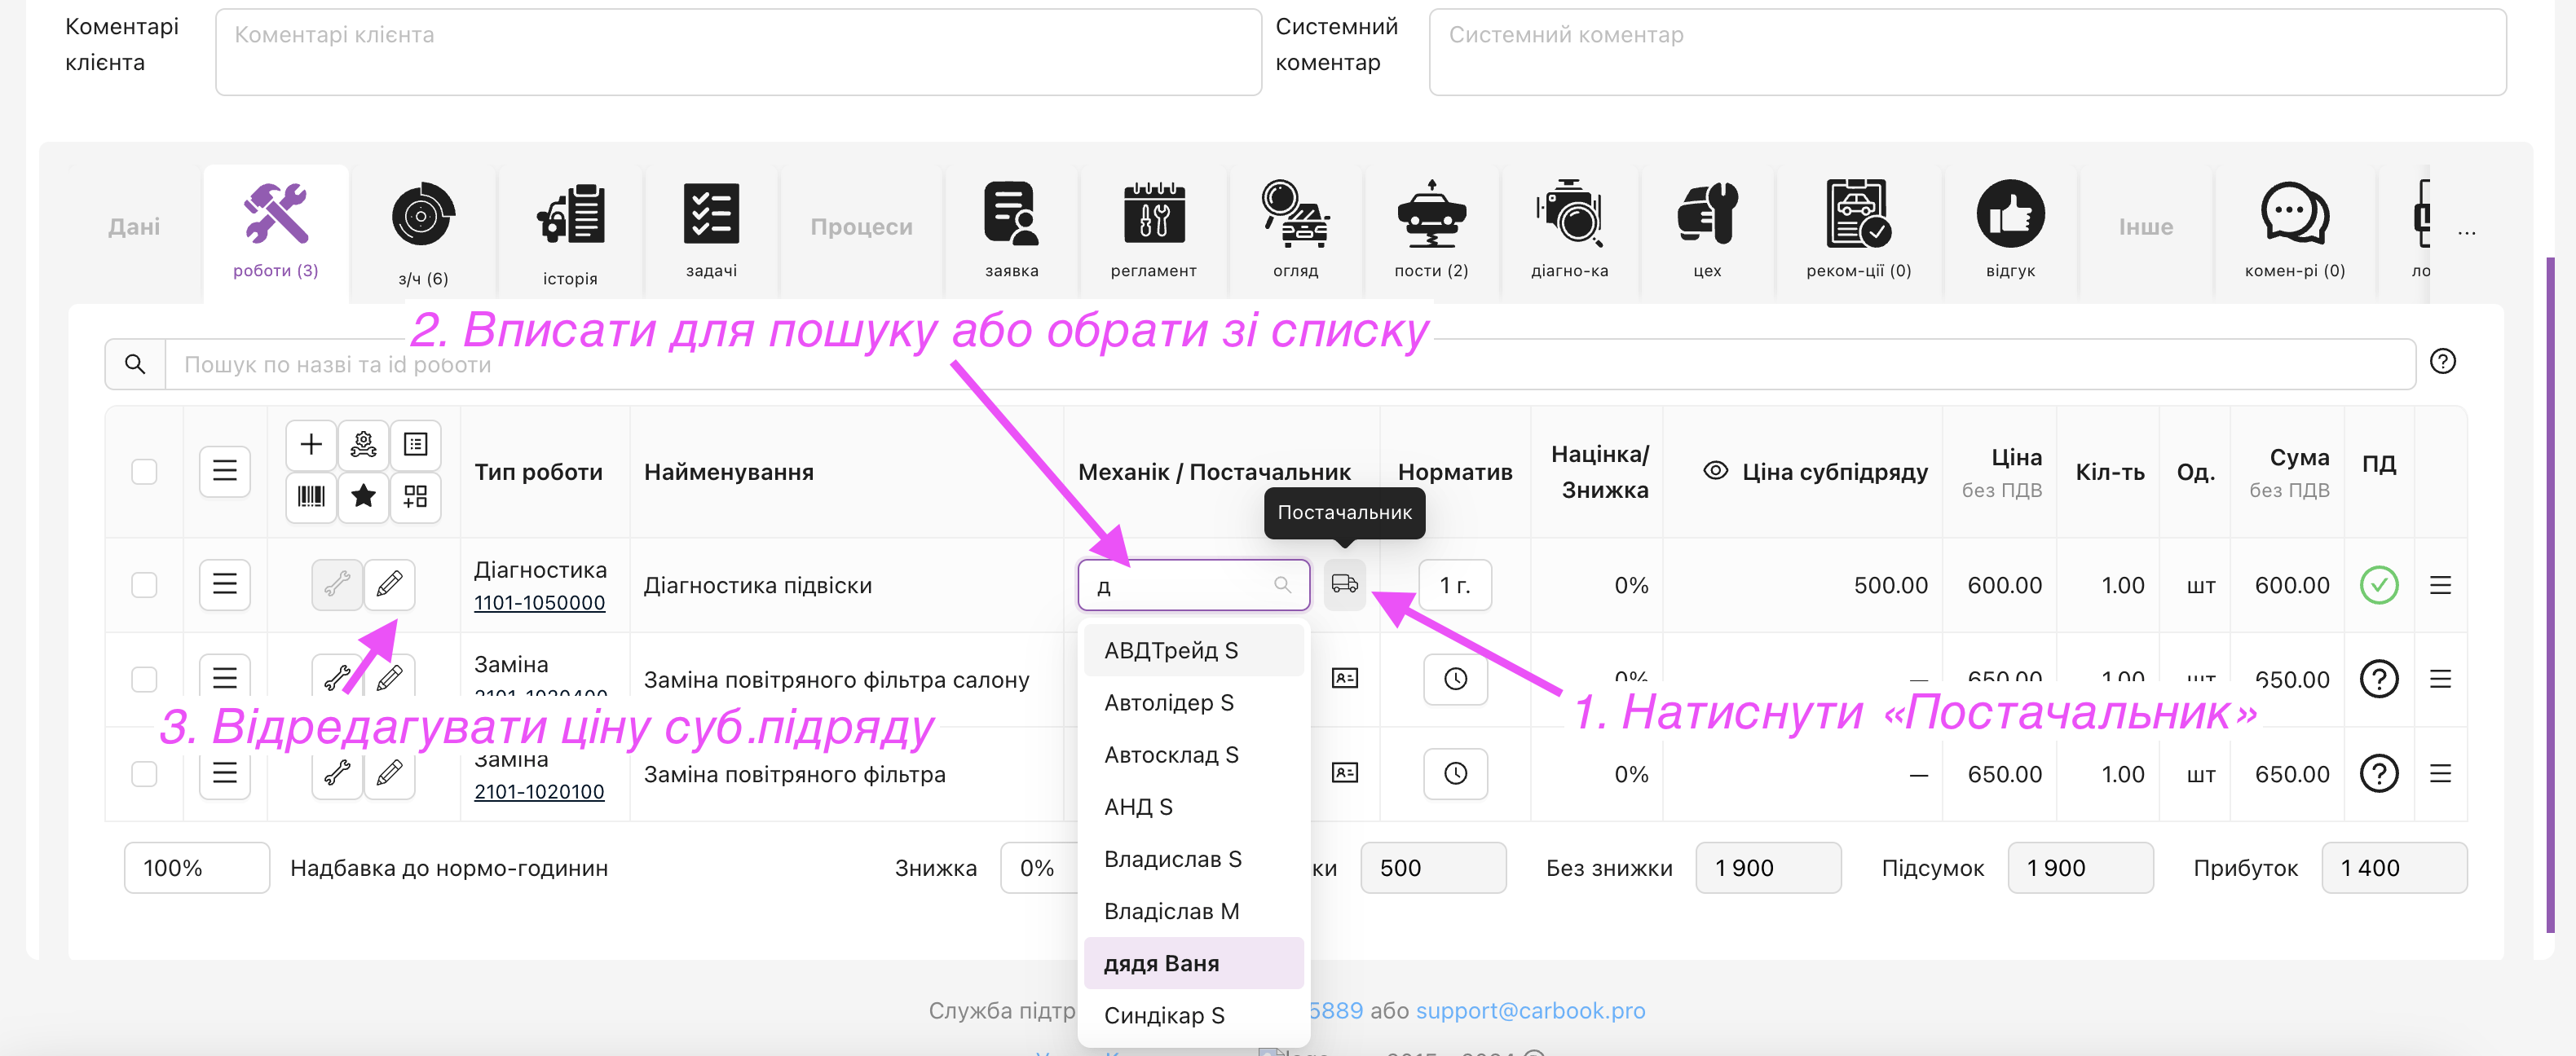
Task: Click the star favorites icon in header
Action: tap(363, 496)
